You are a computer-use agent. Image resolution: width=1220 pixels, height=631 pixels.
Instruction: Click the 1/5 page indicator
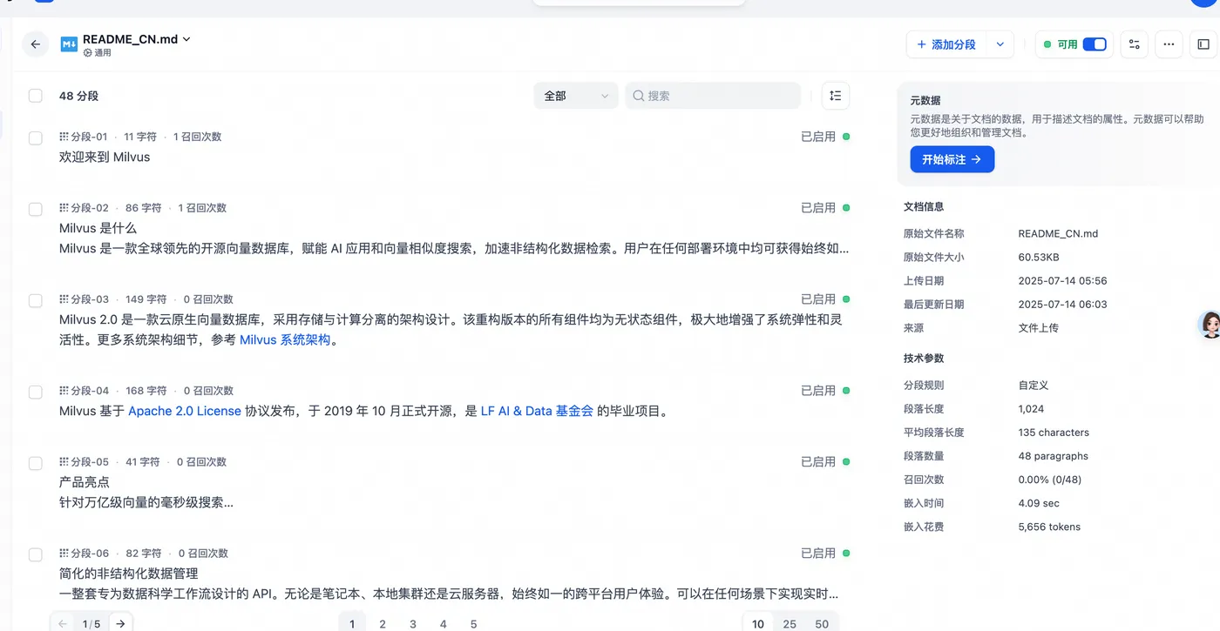tap(91, 623)
